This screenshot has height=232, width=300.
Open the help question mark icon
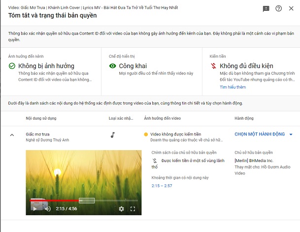tap(279, 8)
